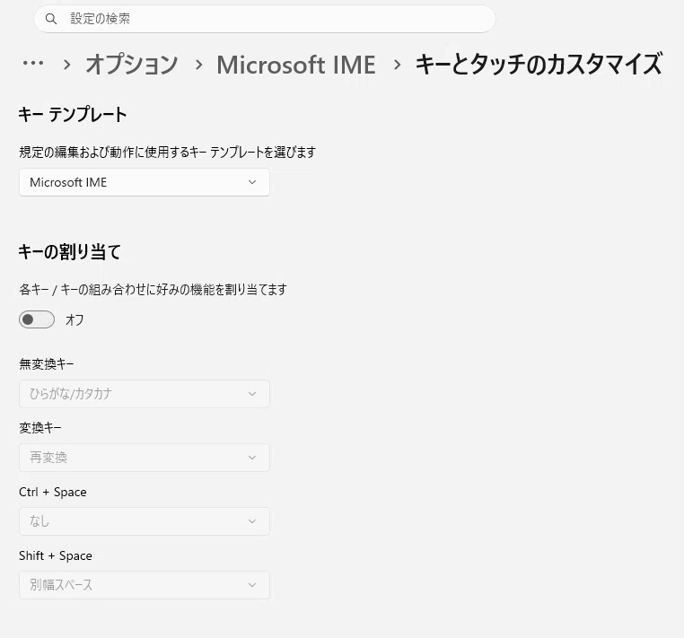Open the breadcrumb ellipsis menu
The image size is (684, 638).
point(33,64)
